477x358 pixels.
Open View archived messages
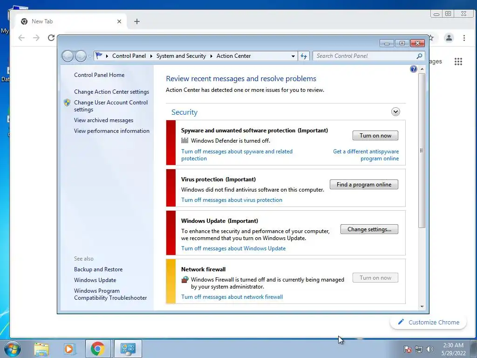103,120
